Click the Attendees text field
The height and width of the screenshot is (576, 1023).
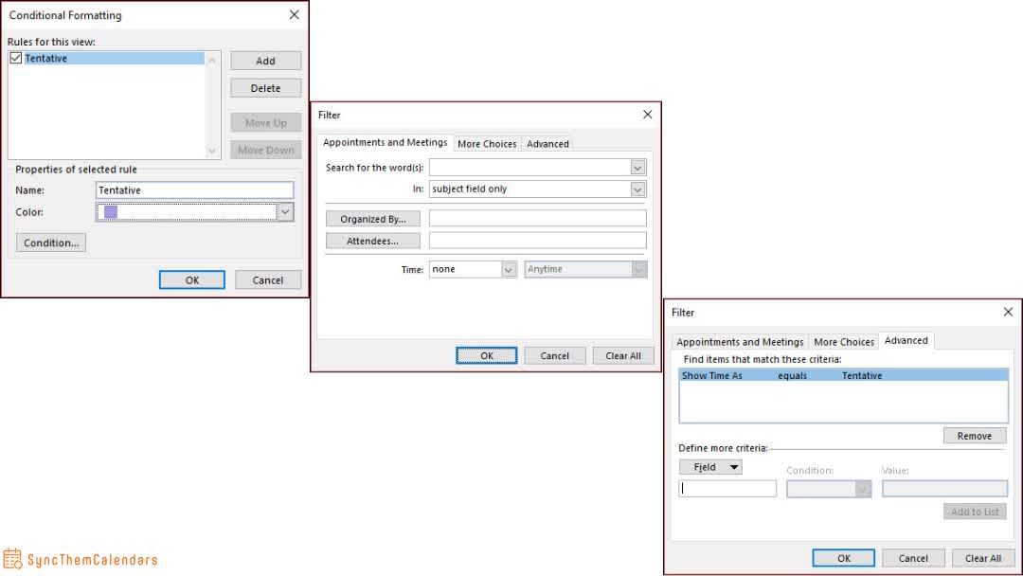538,240
